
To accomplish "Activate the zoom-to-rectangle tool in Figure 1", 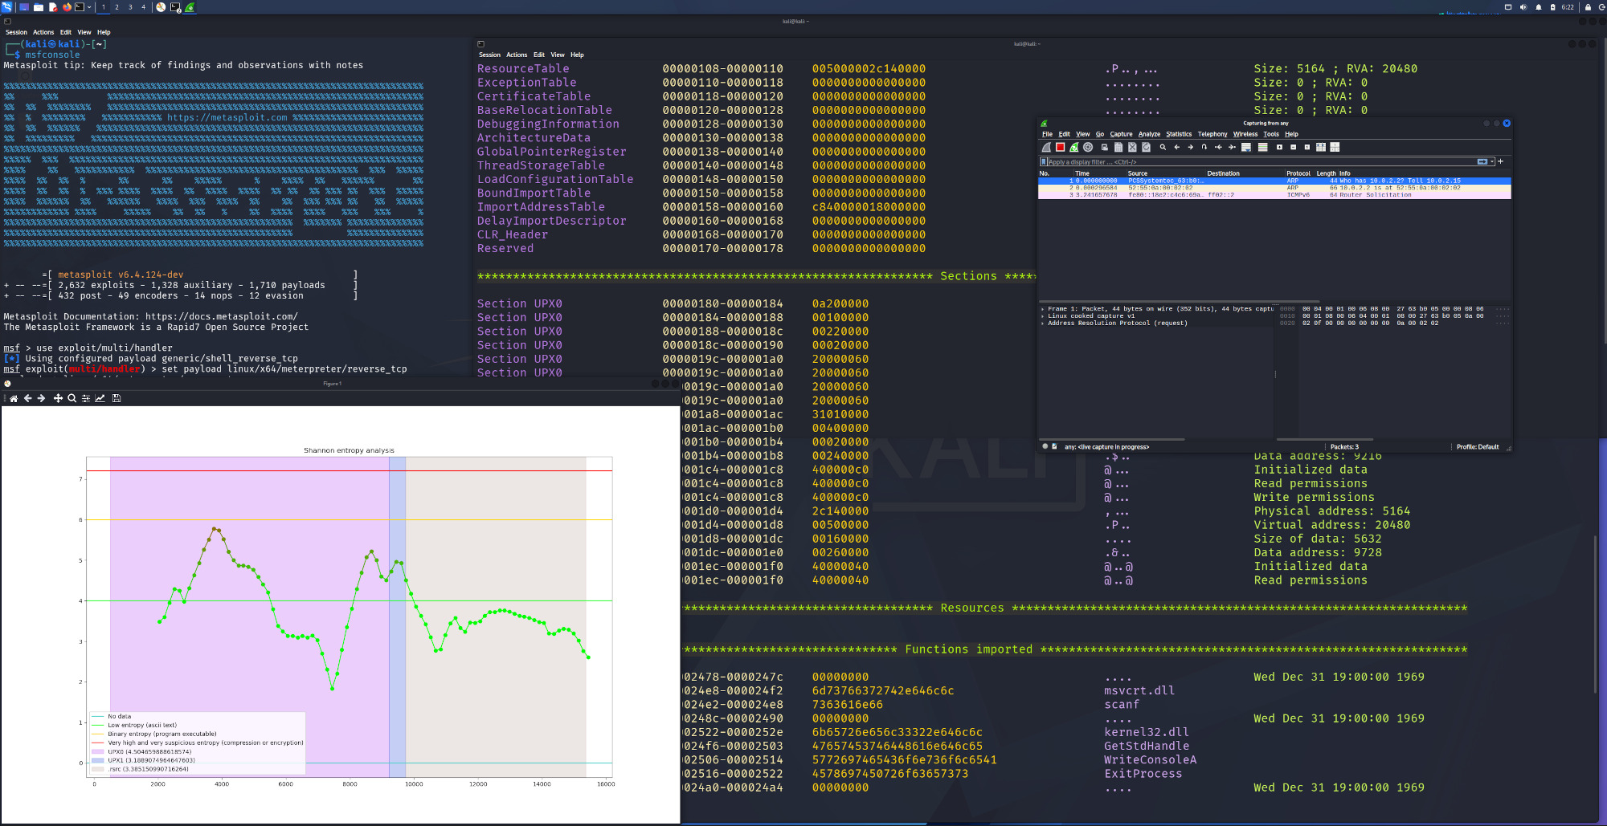I will coord(72,398).
